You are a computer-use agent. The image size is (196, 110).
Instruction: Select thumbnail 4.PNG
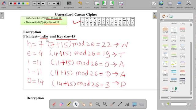coord(174,64)
